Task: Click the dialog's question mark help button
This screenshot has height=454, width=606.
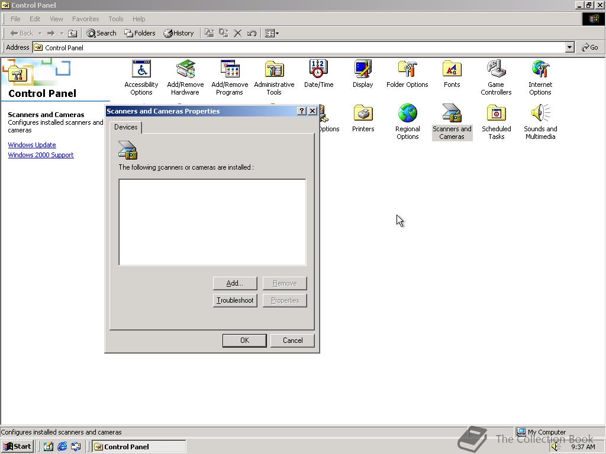Action: [x=302, y=111]
